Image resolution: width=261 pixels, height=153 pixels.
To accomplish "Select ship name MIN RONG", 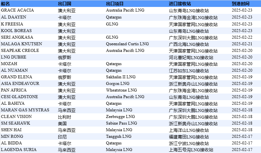I will (12, 137).
